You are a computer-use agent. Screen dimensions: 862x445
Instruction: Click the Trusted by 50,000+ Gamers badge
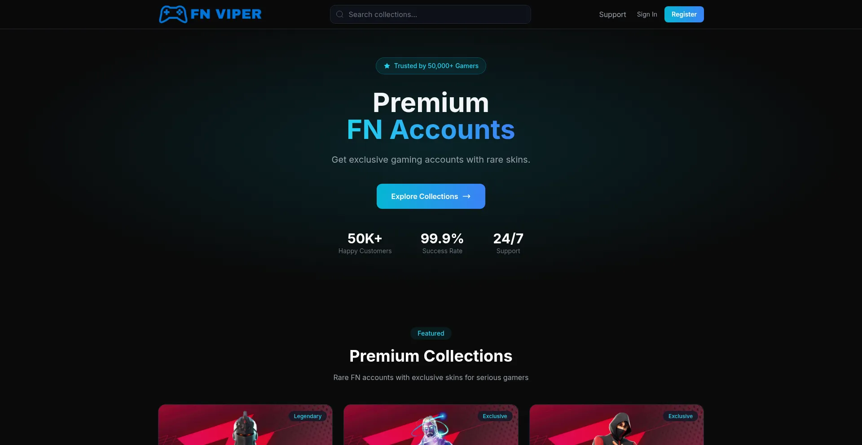(x=431, y=66)
